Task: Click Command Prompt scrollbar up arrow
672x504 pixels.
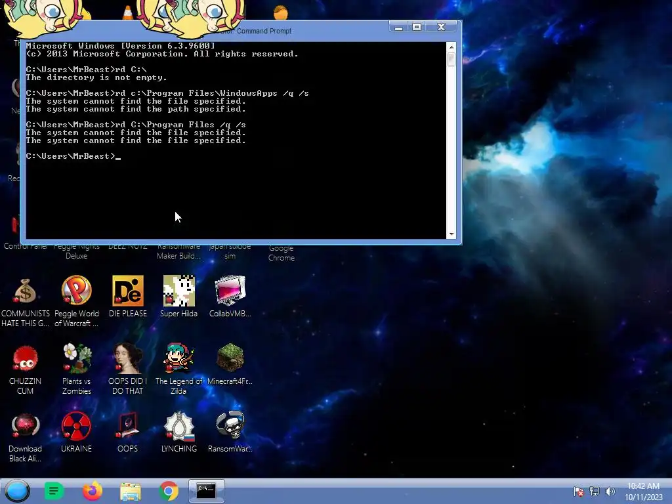Action: 451,47
